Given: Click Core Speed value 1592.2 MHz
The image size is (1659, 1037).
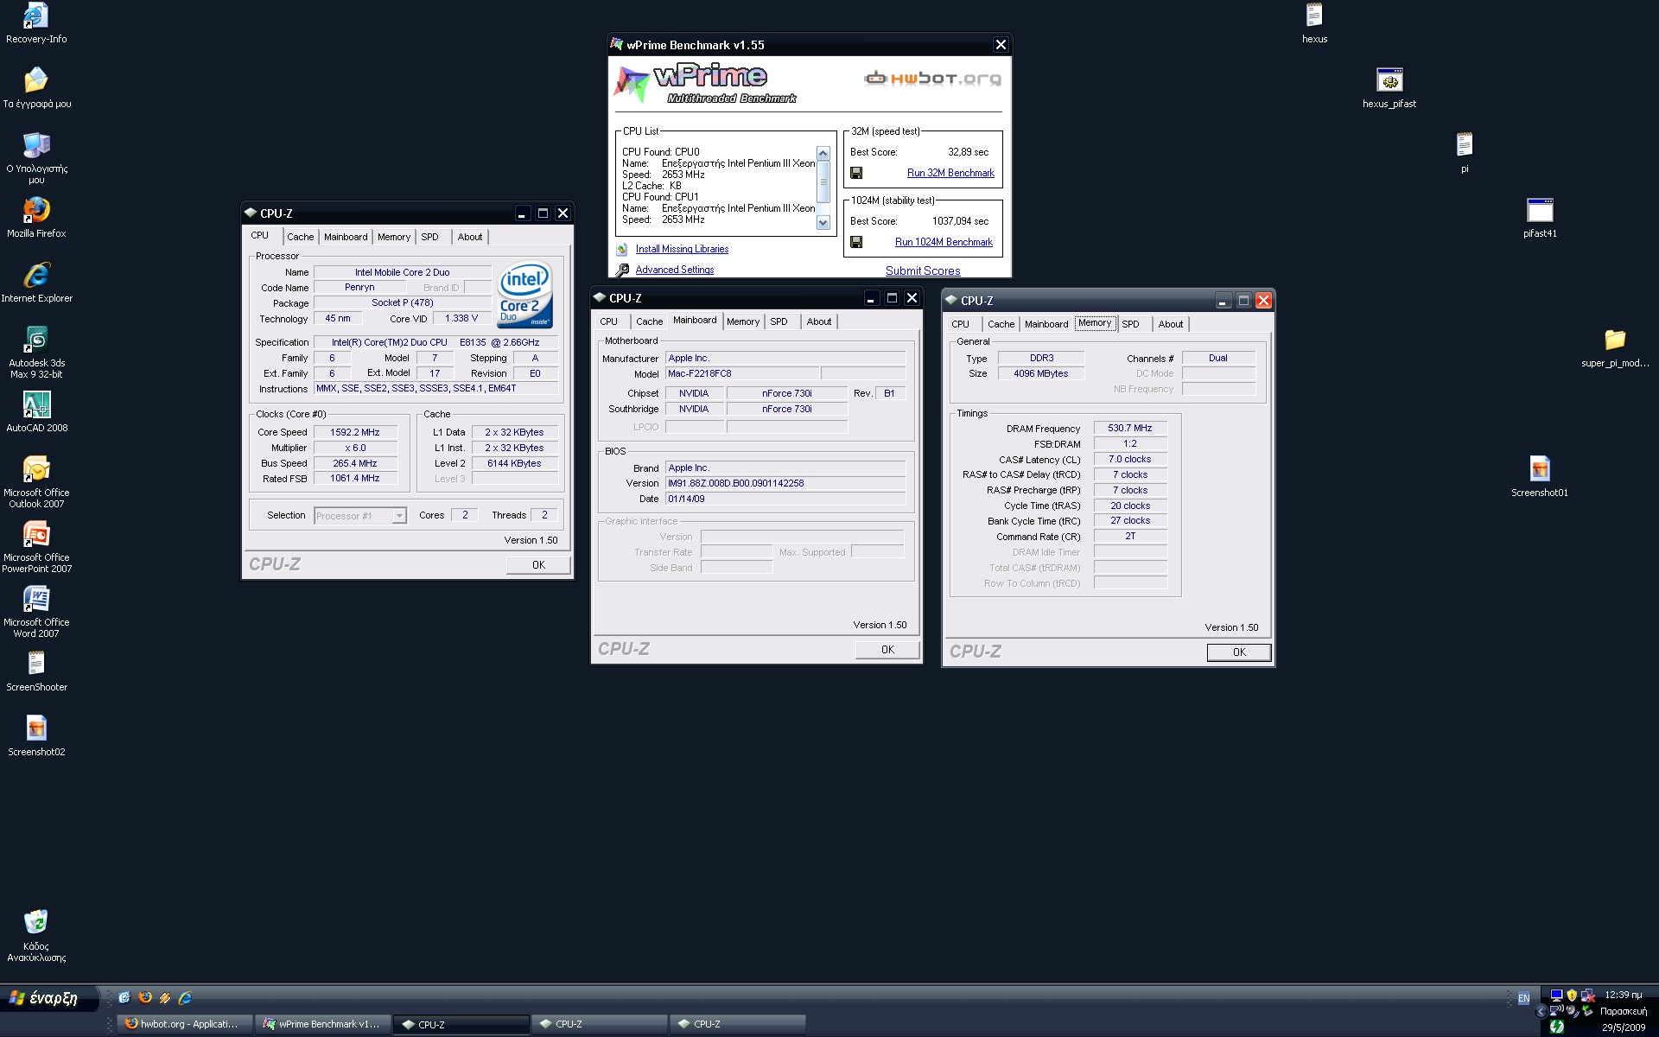Looking at the screenshot, I should [x=355, y=432].
